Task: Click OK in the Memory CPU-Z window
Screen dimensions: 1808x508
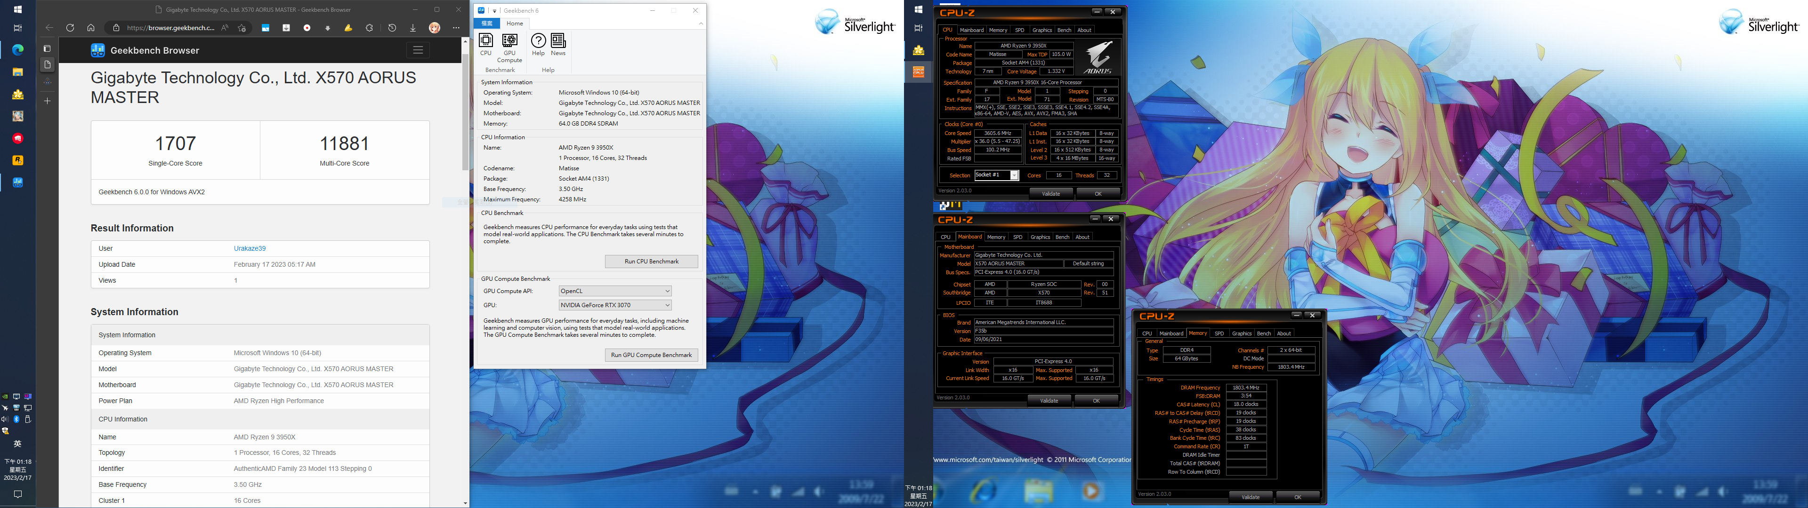Action: (x=1298, y=498)
